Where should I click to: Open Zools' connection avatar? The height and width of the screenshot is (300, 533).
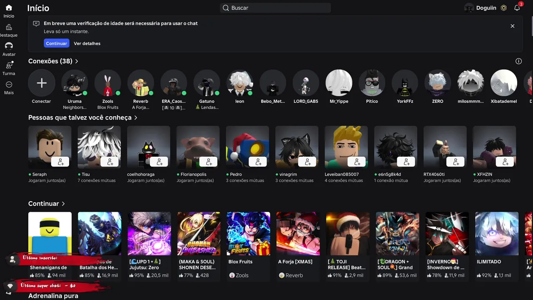click(108, 83)
